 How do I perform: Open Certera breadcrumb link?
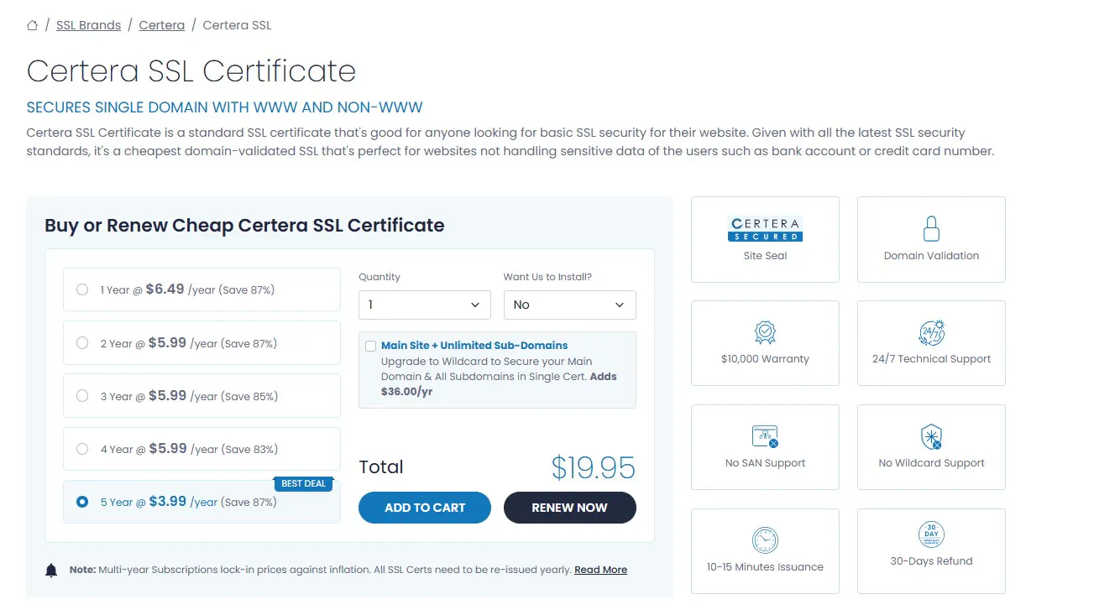click(x=162, y=25)
